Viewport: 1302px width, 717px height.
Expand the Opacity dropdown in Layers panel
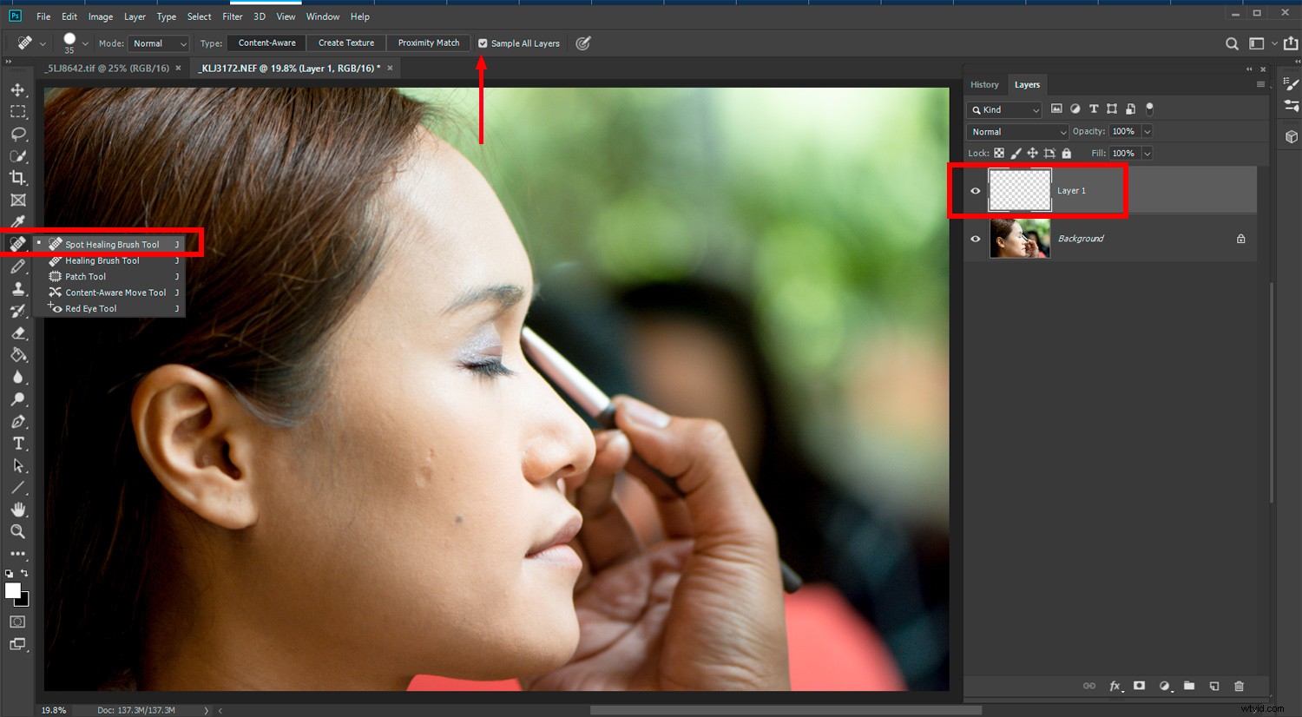click(1147, 131)
